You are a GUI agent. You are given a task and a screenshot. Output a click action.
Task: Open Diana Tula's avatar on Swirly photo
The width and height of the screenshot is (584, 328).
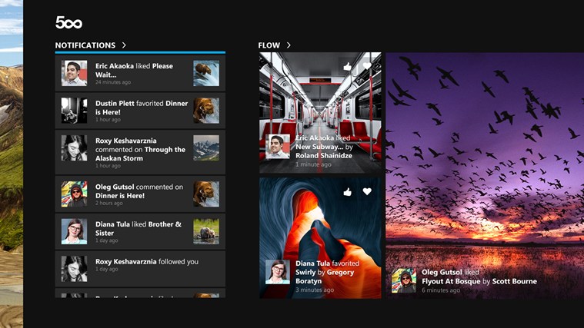coord(277,272)
